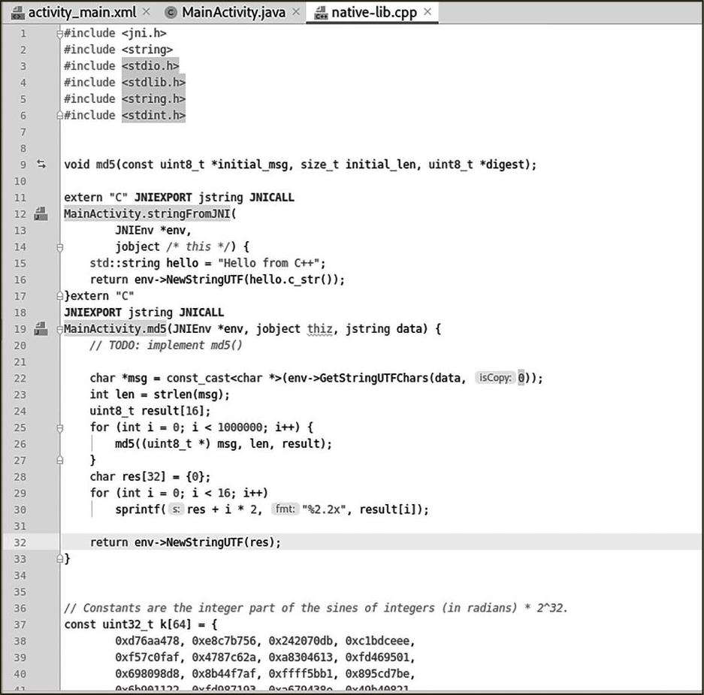Click the <jni.h> include on line 1
This screenshot has width=704, height=695.
[x=144, y=33]
